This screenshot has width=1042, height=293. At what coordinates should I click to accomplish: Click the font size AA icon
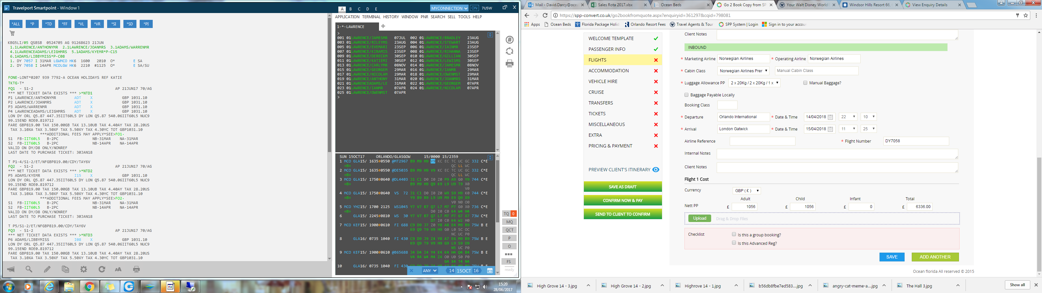click(x=118, y=269)
